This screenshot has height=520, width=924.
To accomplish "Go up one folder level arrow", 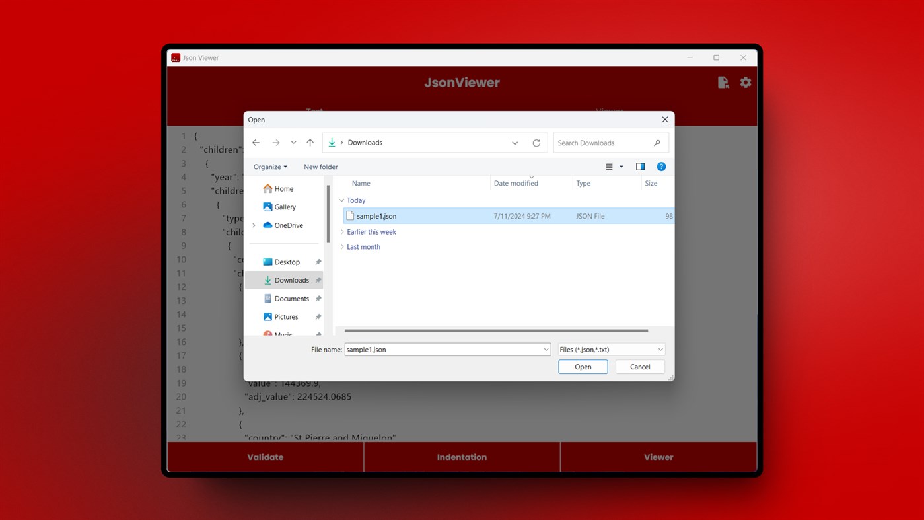I will 310,143.
